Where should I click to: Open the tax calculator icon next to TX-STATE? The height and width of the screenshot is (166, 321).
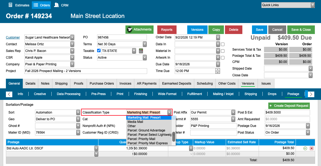click(x=141, y=51)
